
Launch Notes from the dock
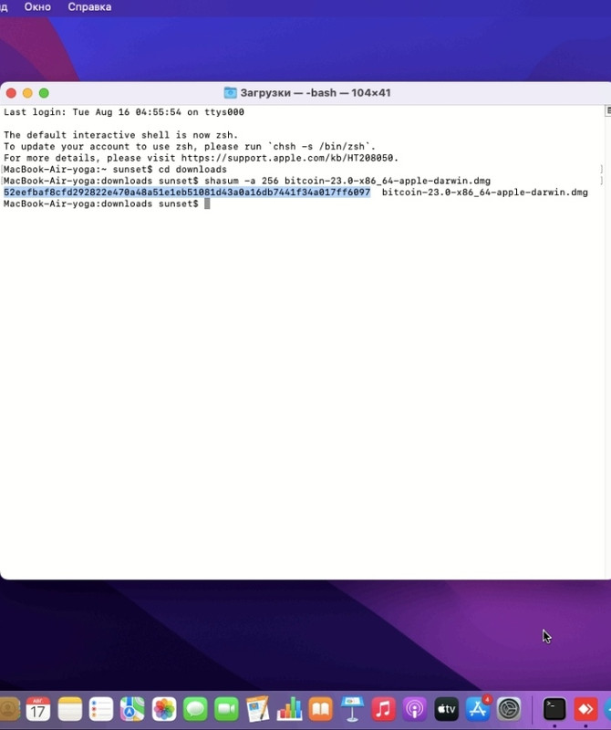pyautogui.click(x=70, y=709)
